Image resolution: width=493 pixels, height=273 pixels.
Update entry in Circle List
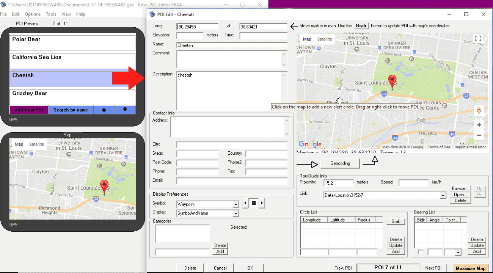[x=396, y=245]
